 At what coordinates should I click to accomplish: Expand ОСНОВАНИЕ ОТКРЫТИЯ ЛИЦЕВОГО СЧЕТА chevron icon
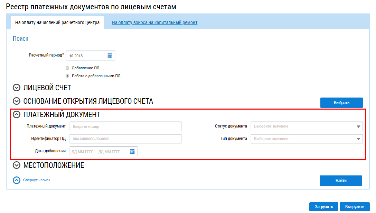click(17, 101)
